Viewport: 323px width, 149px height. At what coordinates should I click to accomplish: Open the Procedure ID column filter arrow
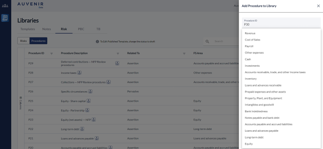(x=52, y=54)
